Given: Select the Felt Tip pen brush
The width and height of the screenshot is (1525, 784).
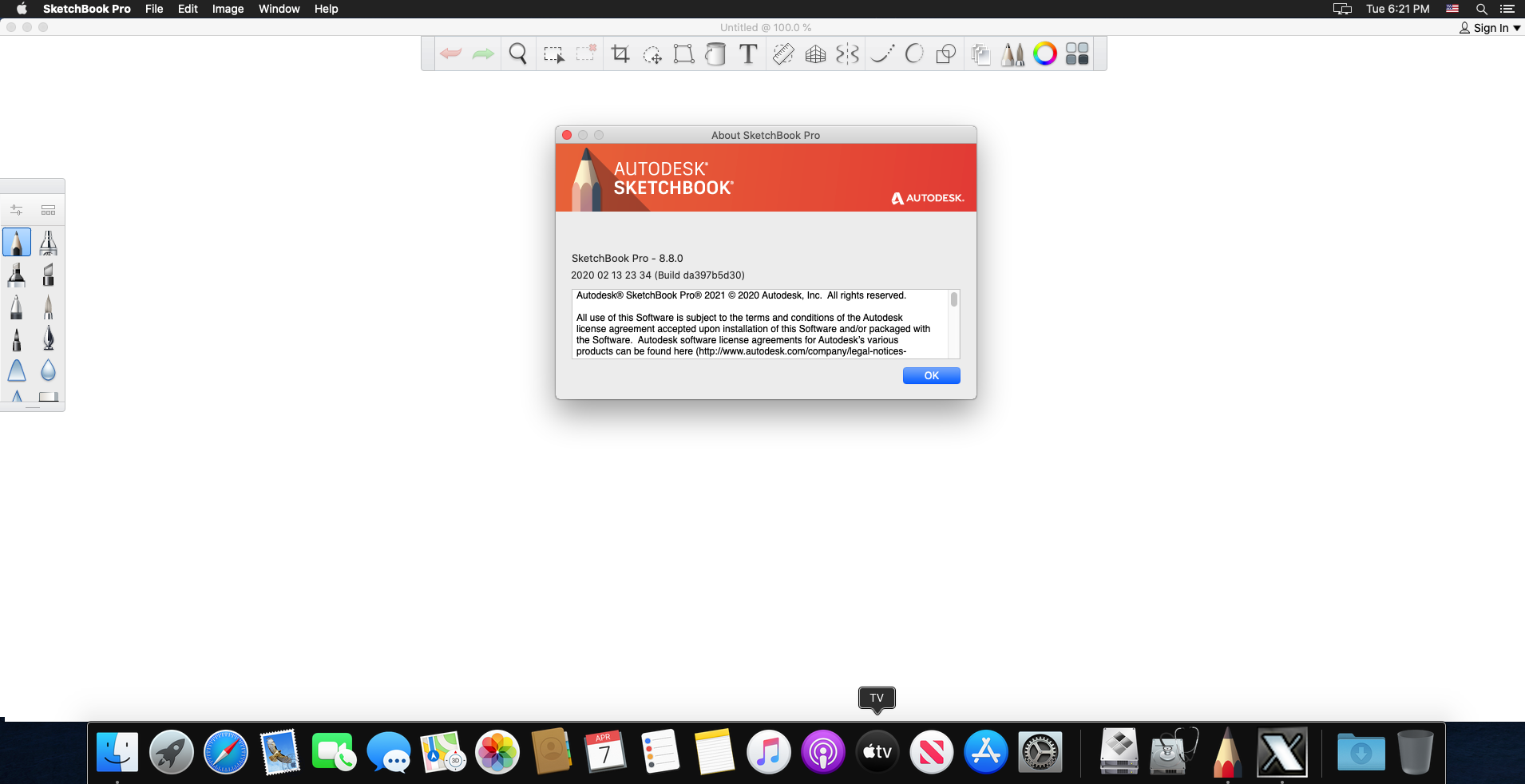Looking at the screenshot, I should coord(17,339).
